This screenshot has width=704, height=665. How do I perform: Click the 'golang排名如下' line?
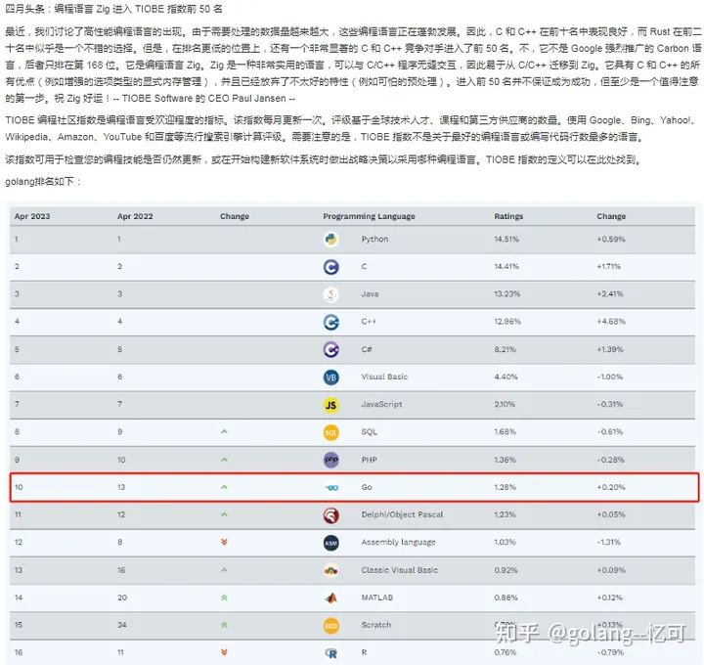click(43, 182)
